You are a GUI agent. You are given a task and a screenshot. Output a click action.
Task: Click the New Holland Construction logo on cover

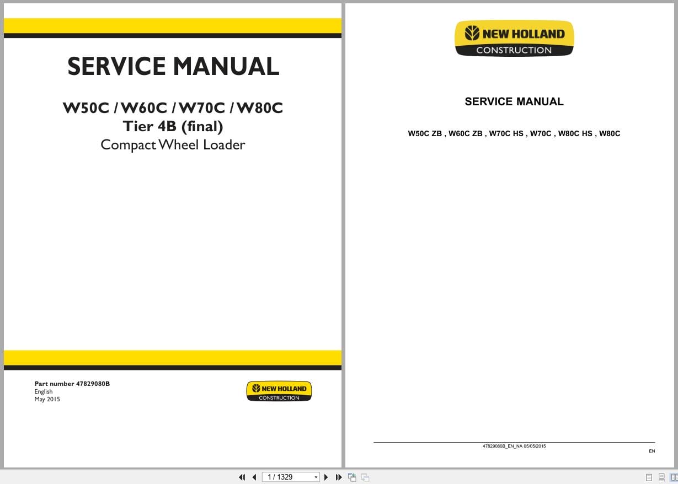click(279, 391)
